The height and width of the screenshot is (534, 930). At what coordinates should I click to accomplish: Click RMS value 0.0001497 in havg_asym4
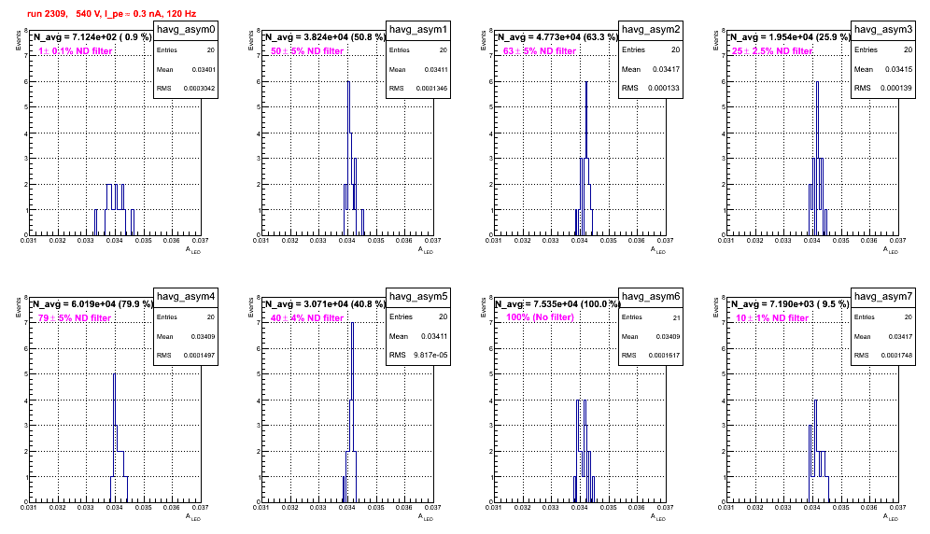[x=199, y=356]
